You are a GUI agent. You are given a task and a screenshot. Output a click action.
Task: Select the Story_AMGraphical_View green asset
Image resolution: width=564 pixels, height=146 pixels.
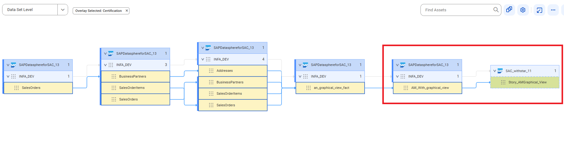525,82
